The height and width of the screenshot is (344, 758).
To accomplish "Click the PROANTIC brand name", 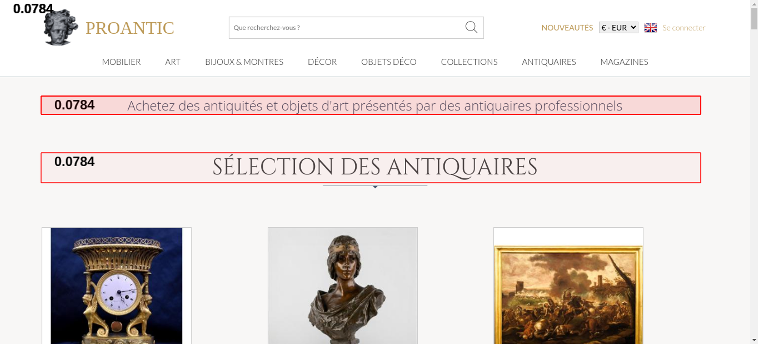I will point(130,28).
